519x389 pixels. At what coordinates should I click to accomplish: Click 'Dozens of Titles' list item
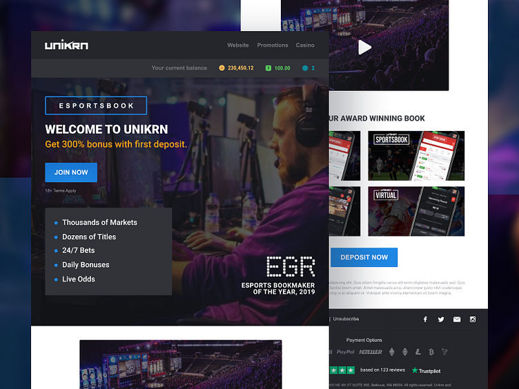pyautogui.click(x=89, y=237)
